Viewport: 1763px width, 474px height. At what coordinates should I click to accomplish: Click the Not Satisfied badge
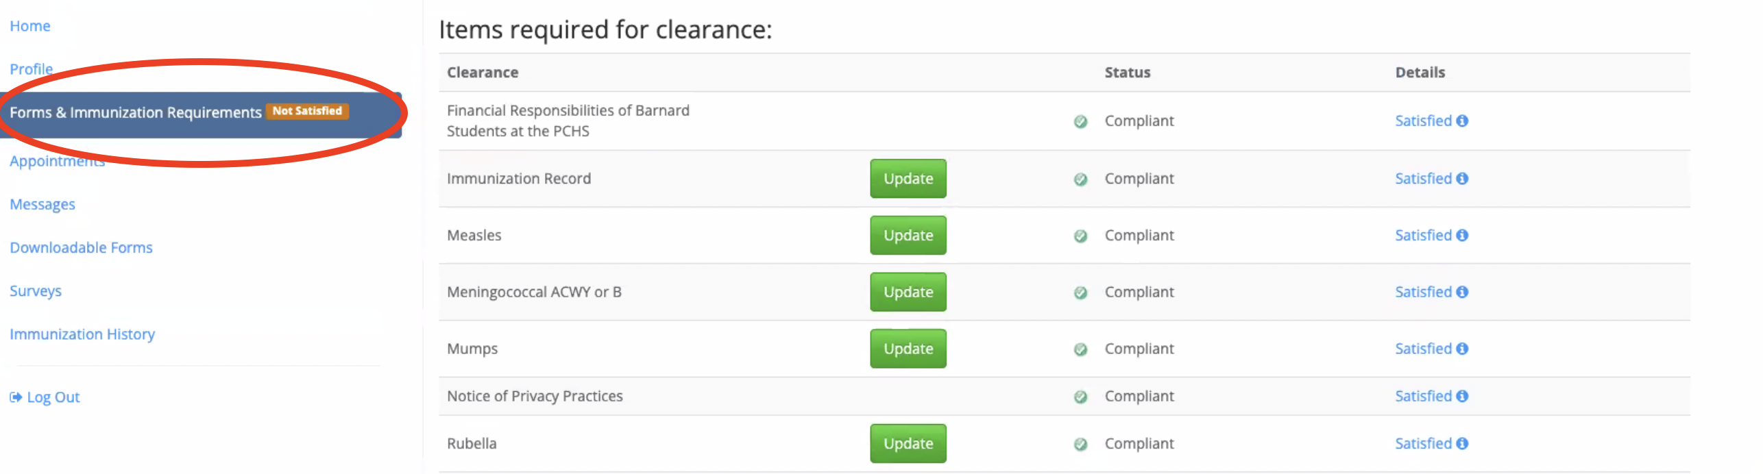[x=307, y=111]
